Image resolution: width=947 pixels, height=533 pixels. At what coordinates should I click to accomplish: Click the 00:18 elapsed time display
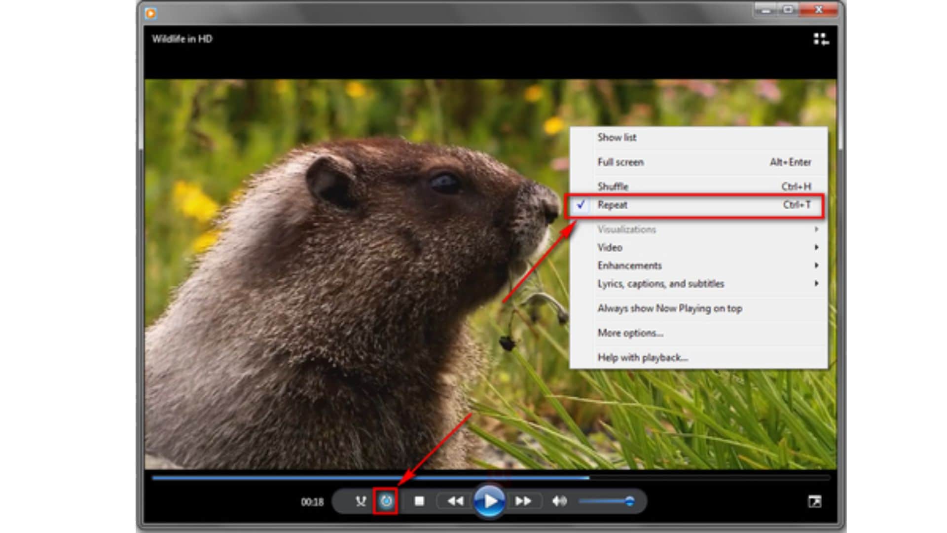[312, 502]
